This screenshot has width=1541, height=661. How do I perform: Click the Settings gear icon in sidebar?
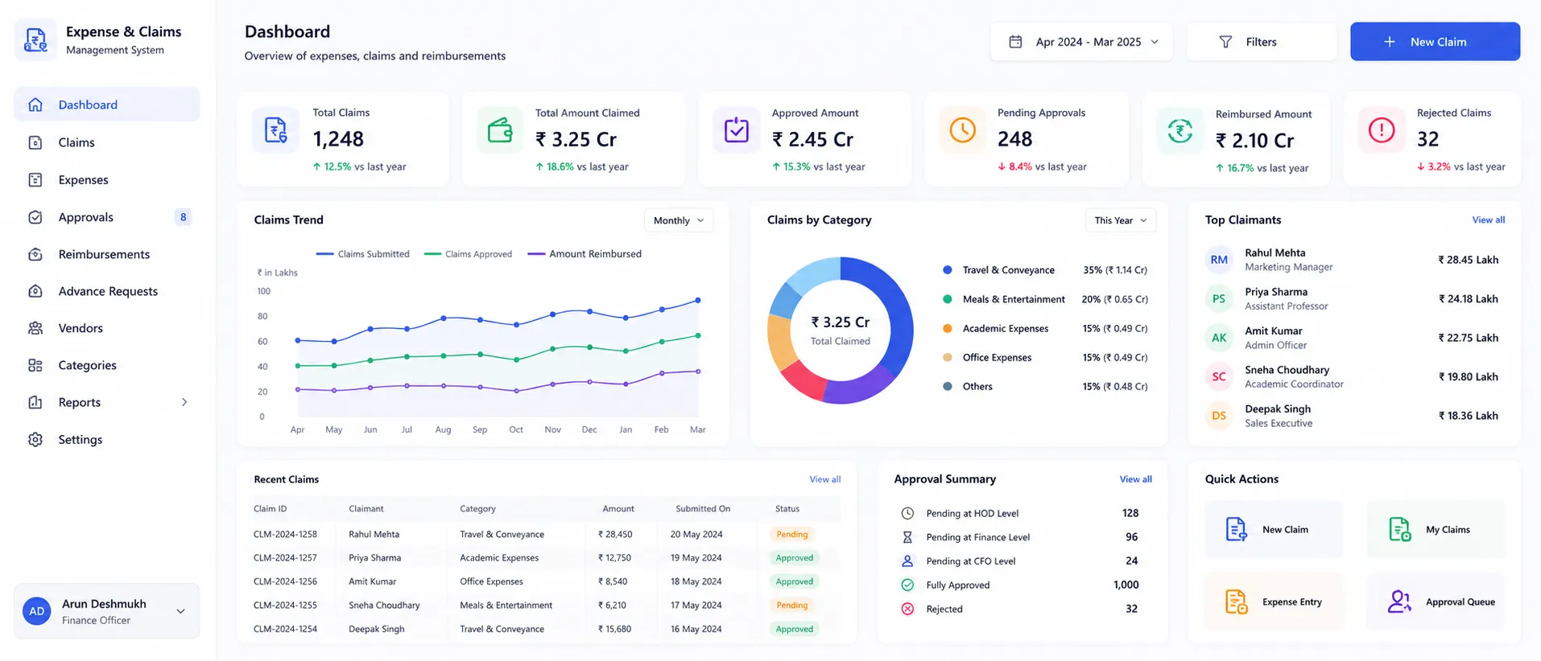click(35, 439)
